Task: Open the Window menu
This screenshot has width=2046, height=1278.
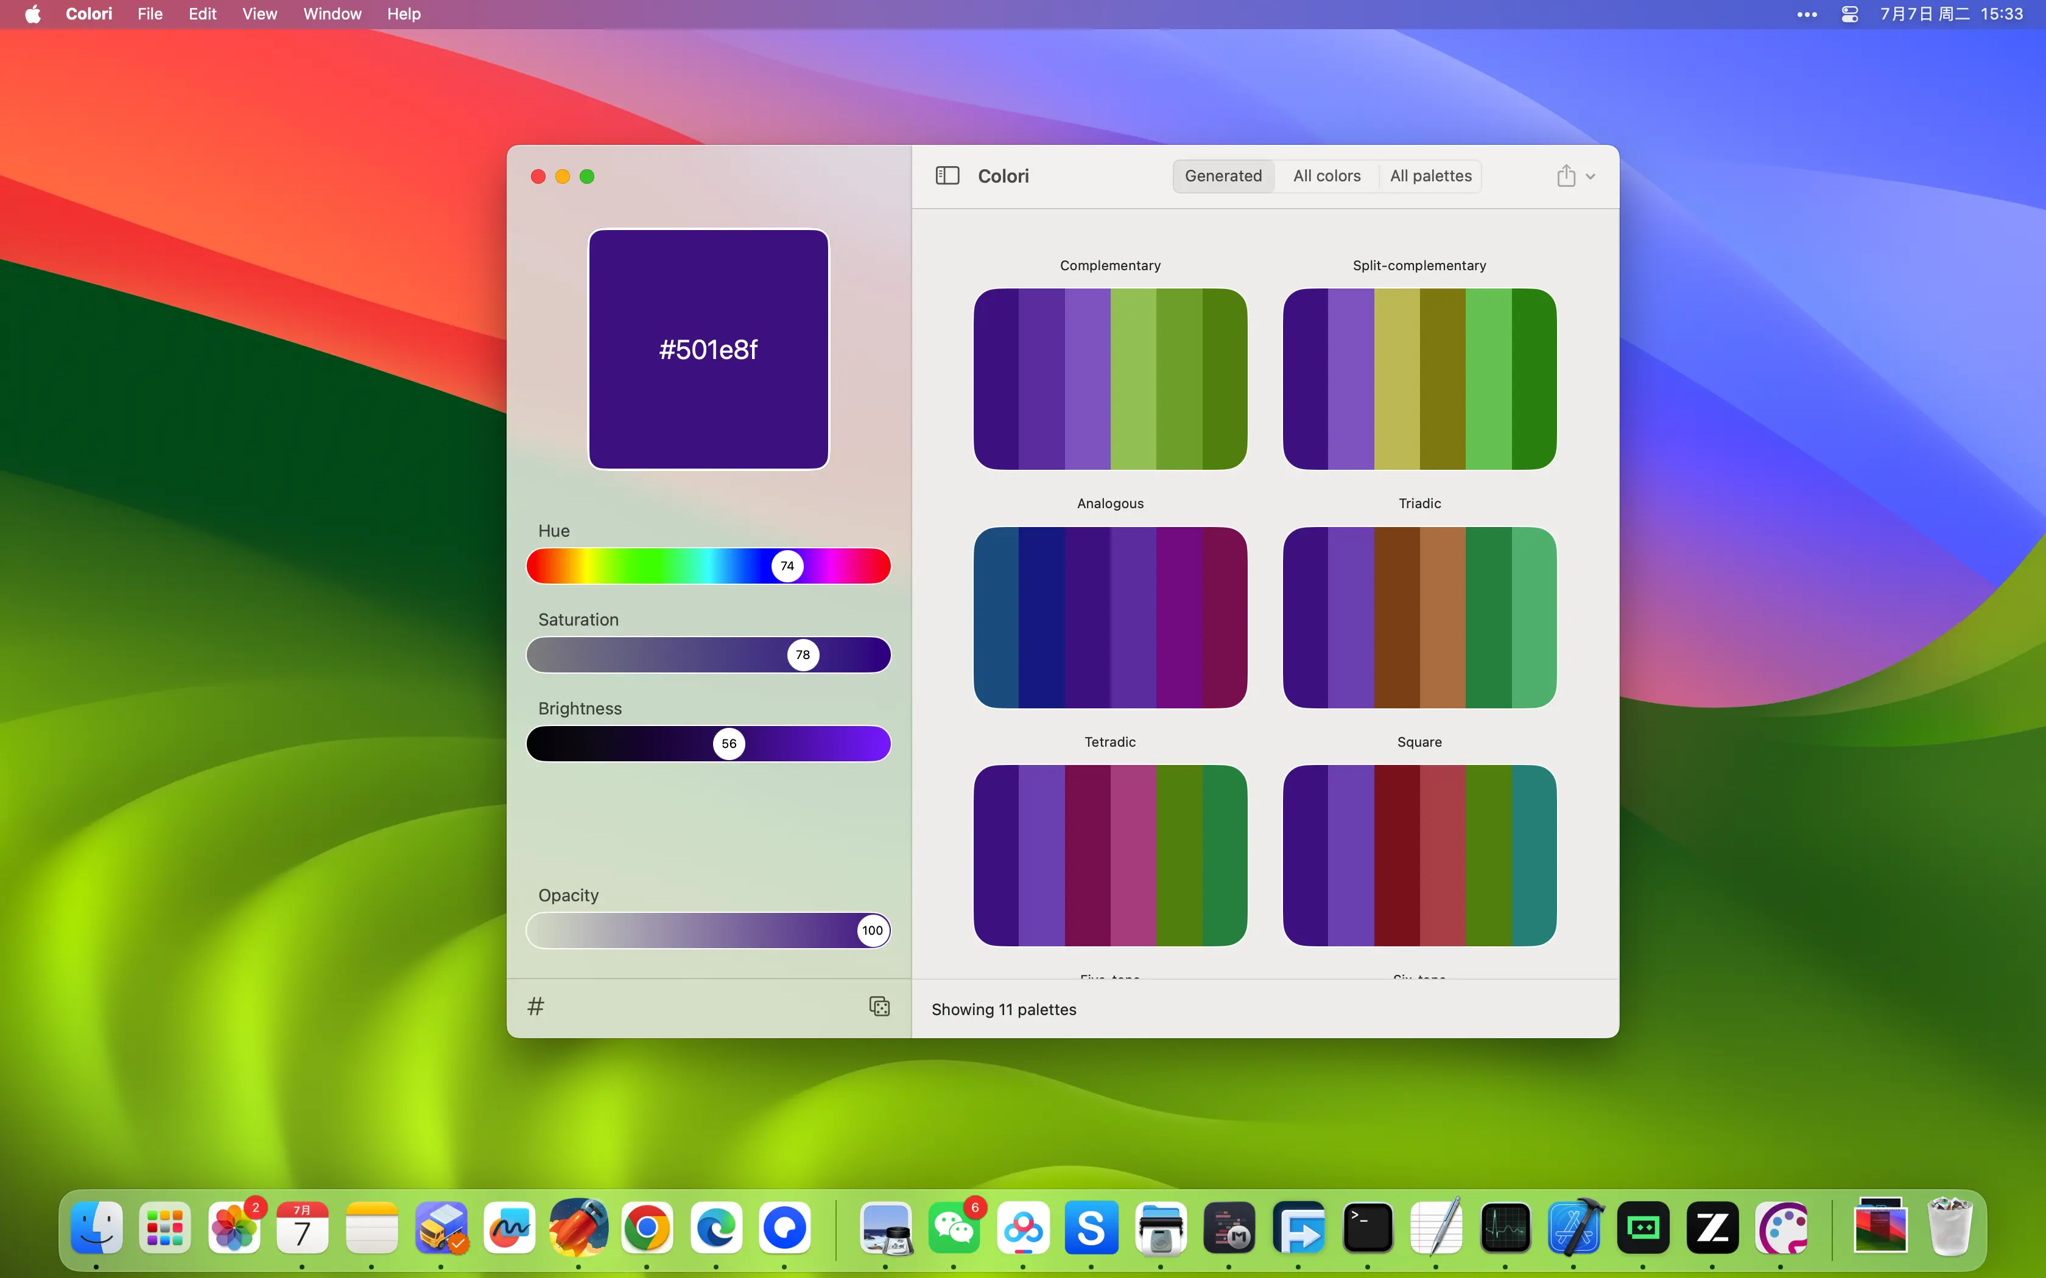Action: [332, 15]
